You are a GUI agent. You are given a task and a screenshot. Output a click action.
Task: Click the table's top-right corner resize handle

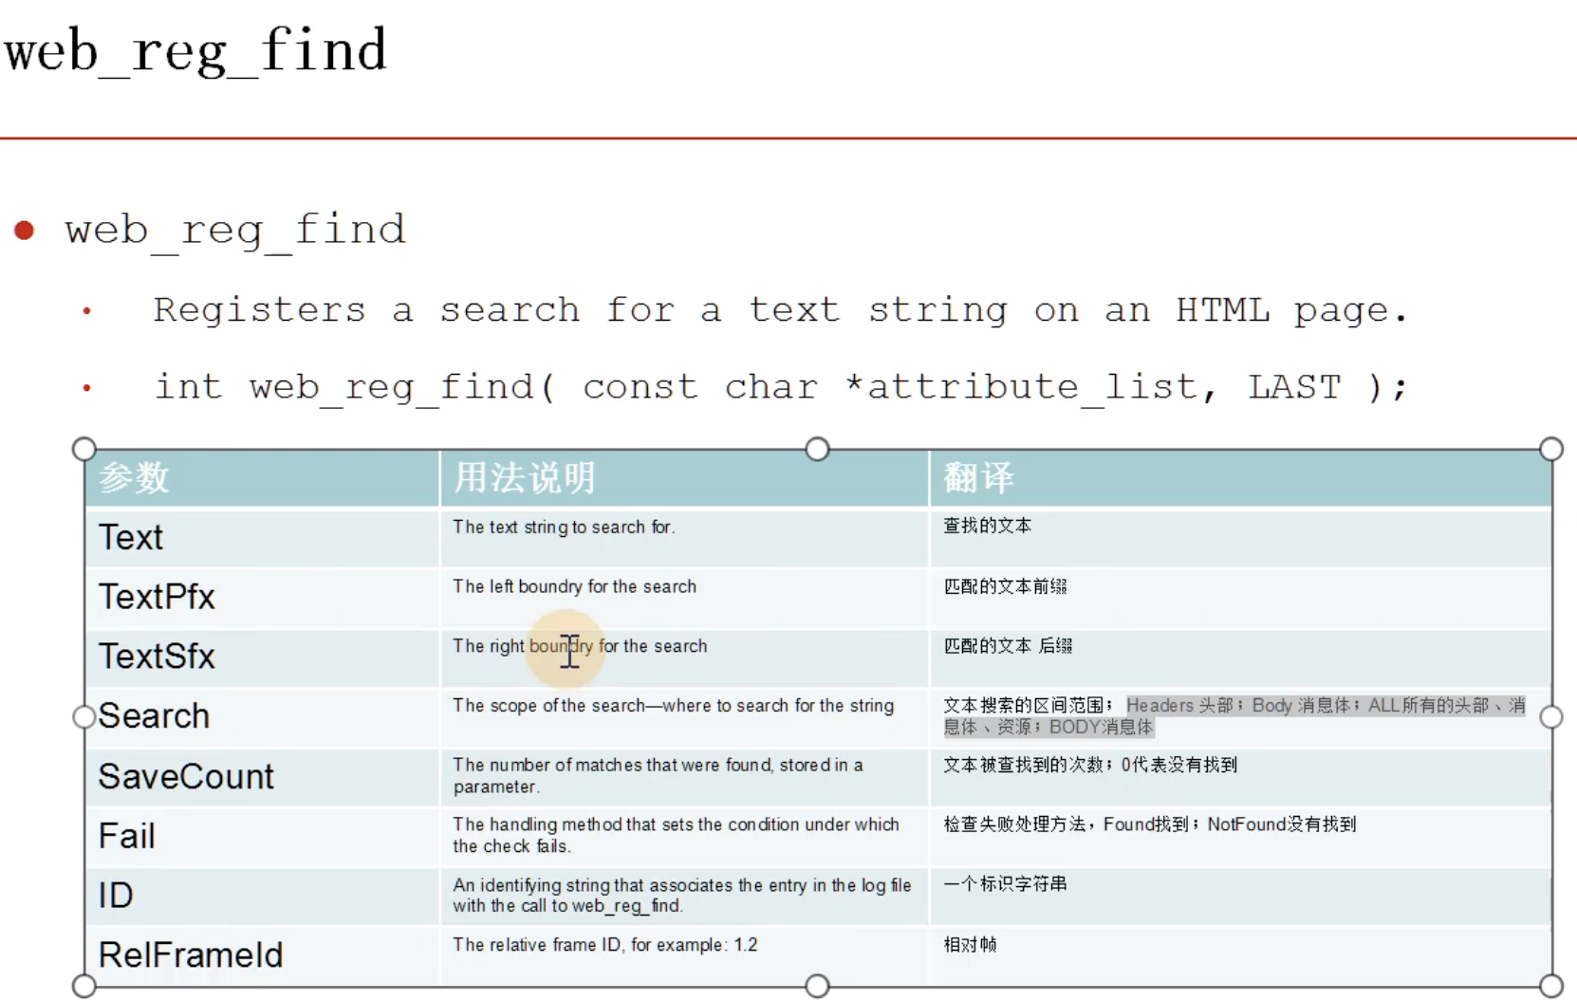pos(1551,449)
